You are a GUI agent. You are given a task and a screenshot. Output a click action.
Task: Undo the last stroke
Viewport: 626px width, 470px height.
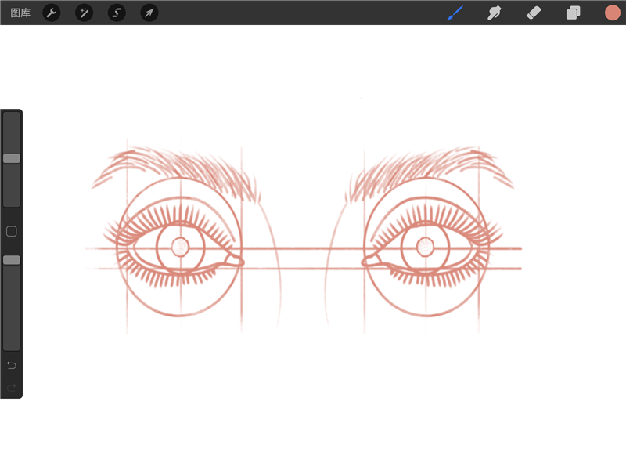point(12,365)
